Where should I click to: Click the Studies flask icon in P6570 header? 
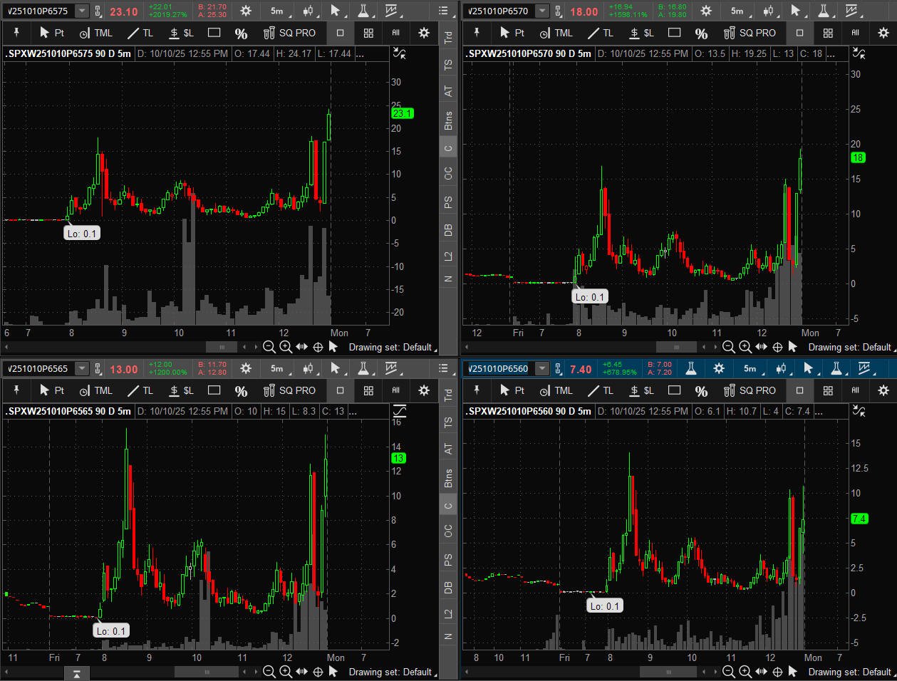click(x=823, y=11)
